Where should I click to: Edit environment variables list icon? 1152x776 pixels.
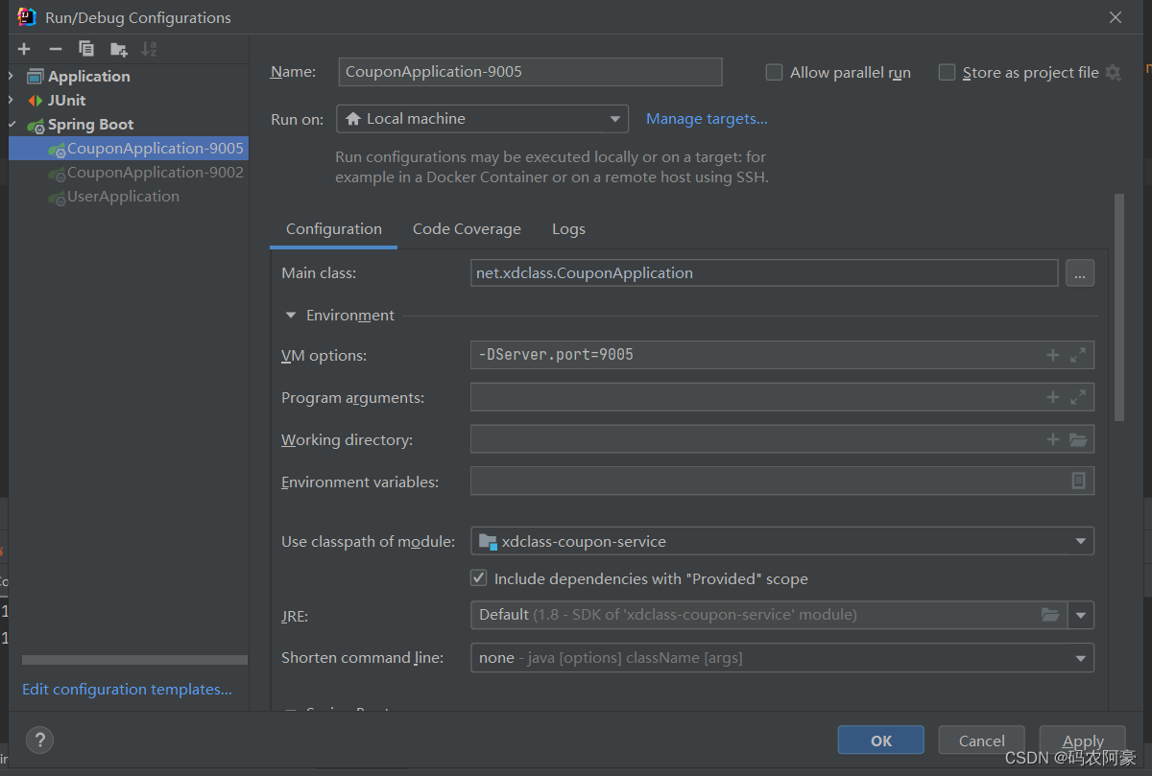pyautogui.click(x=1078, y=481)
